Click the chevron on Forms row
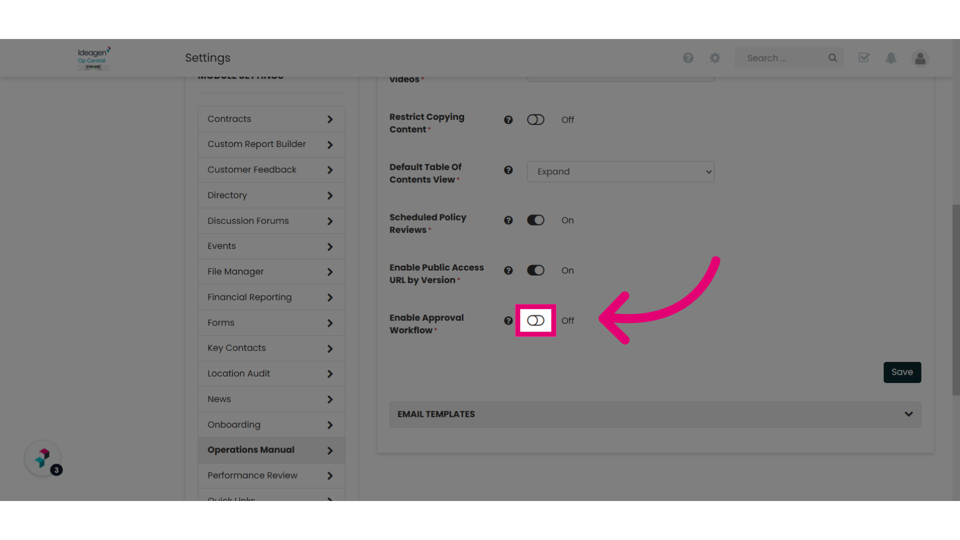This screenshot has width=960, height=540. coord(330,323)
